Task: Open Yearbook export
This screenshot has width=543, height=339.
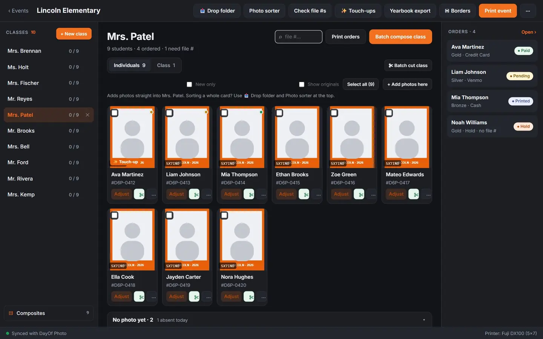Action: coord(410,11)
